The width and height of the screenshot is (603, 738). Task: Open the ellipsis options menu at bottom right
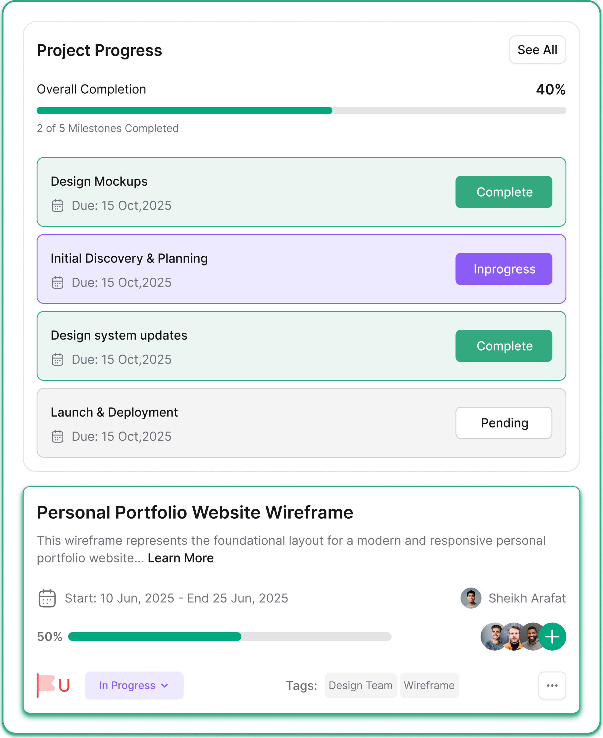pyautogui.click(x=552, y=686)
